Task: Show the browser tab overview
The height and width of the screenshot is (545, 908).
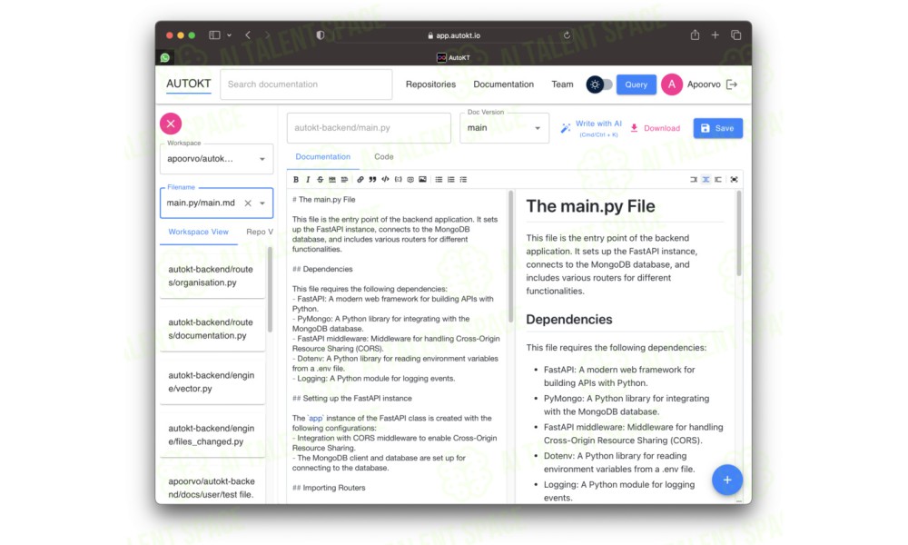Action: coord(736,35)
